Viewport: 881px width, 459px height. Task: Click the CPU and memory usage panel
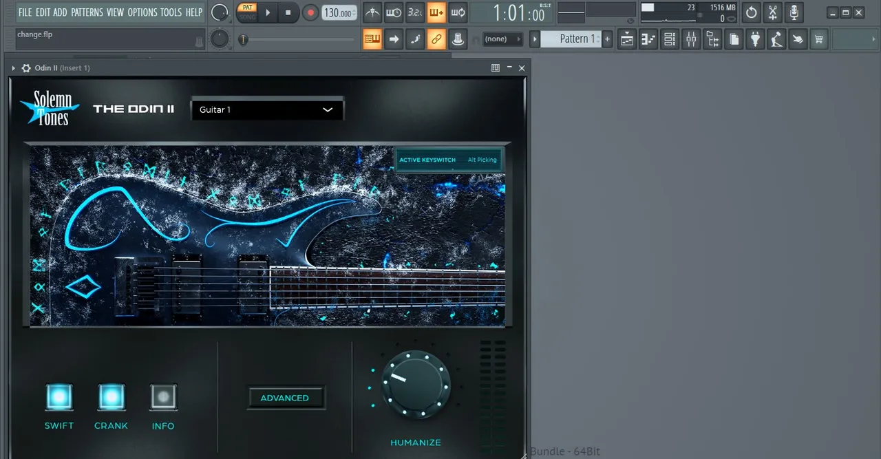tap(688, 12)
